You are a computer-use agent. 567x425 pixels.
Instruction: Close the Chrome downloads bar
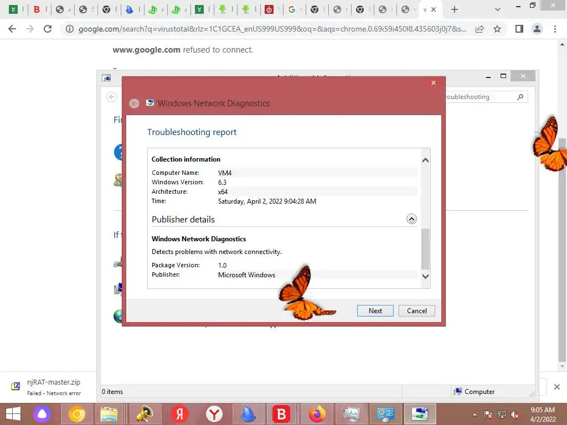pyautogui.click(x=557, y=387)
